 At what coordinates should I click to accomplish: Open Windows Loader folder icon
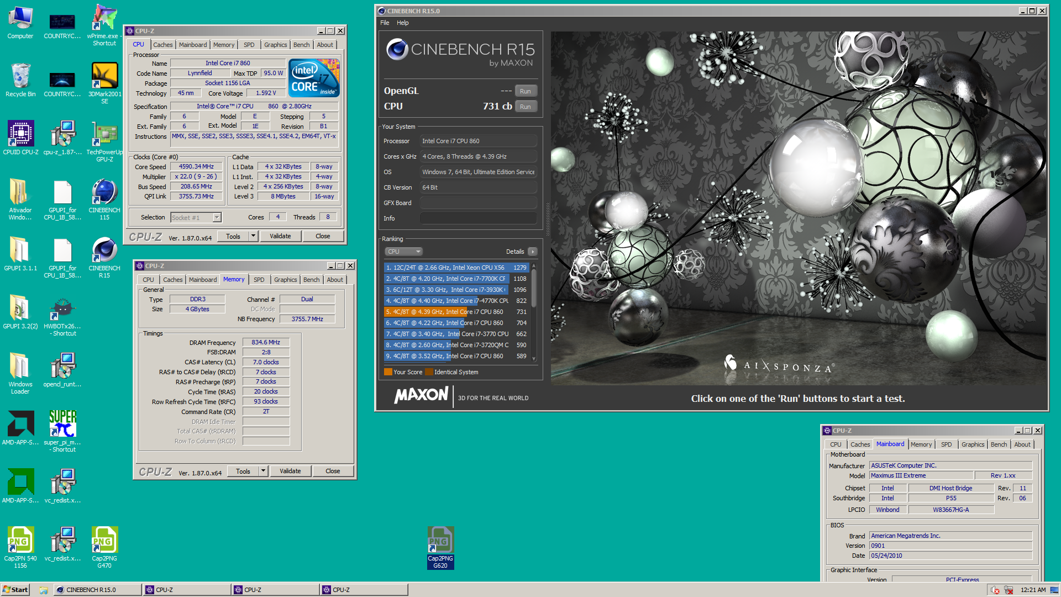coord(20,373)
